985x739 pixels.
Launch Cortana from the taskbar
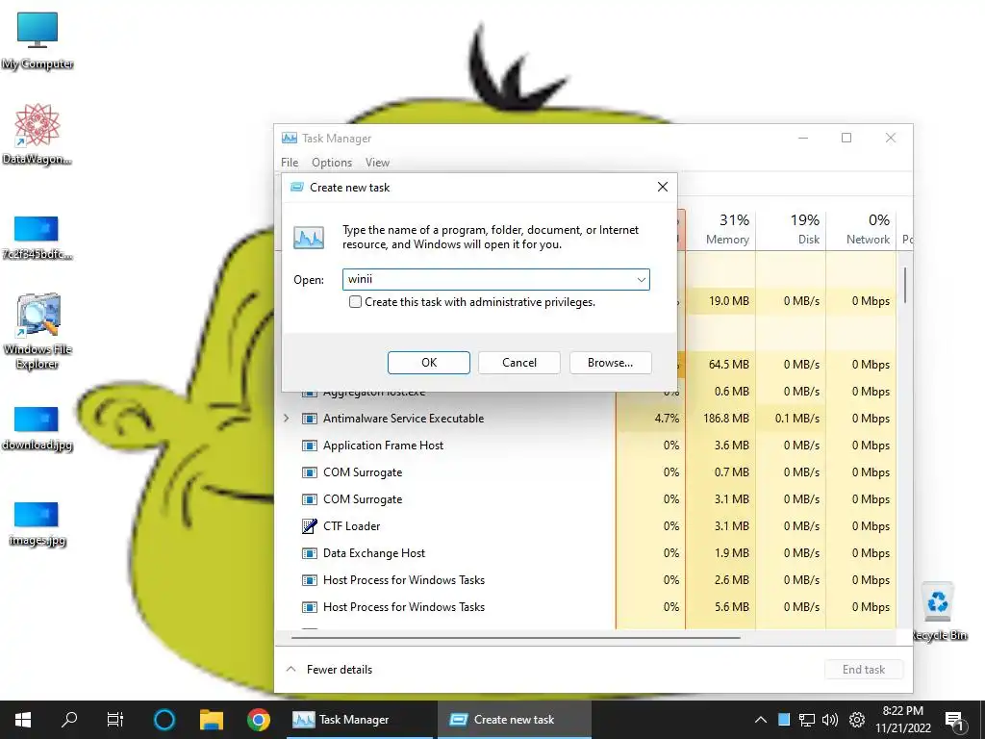click(164, 720)
